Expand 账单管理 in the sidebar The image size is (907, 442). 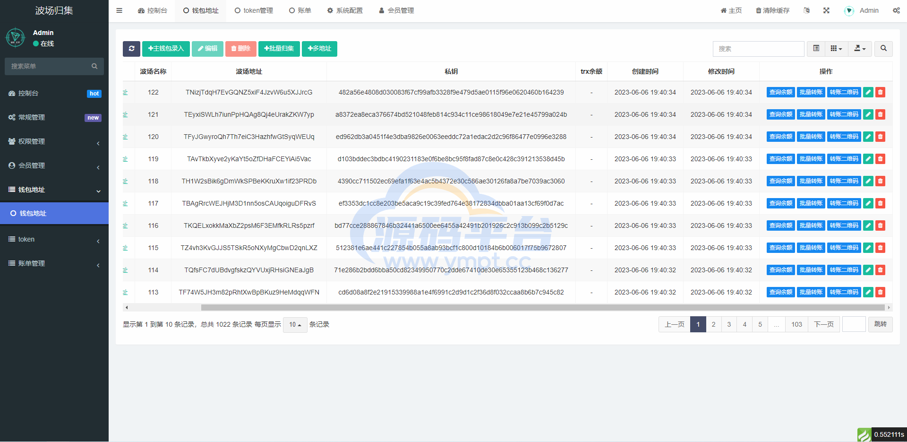(54, 263)
